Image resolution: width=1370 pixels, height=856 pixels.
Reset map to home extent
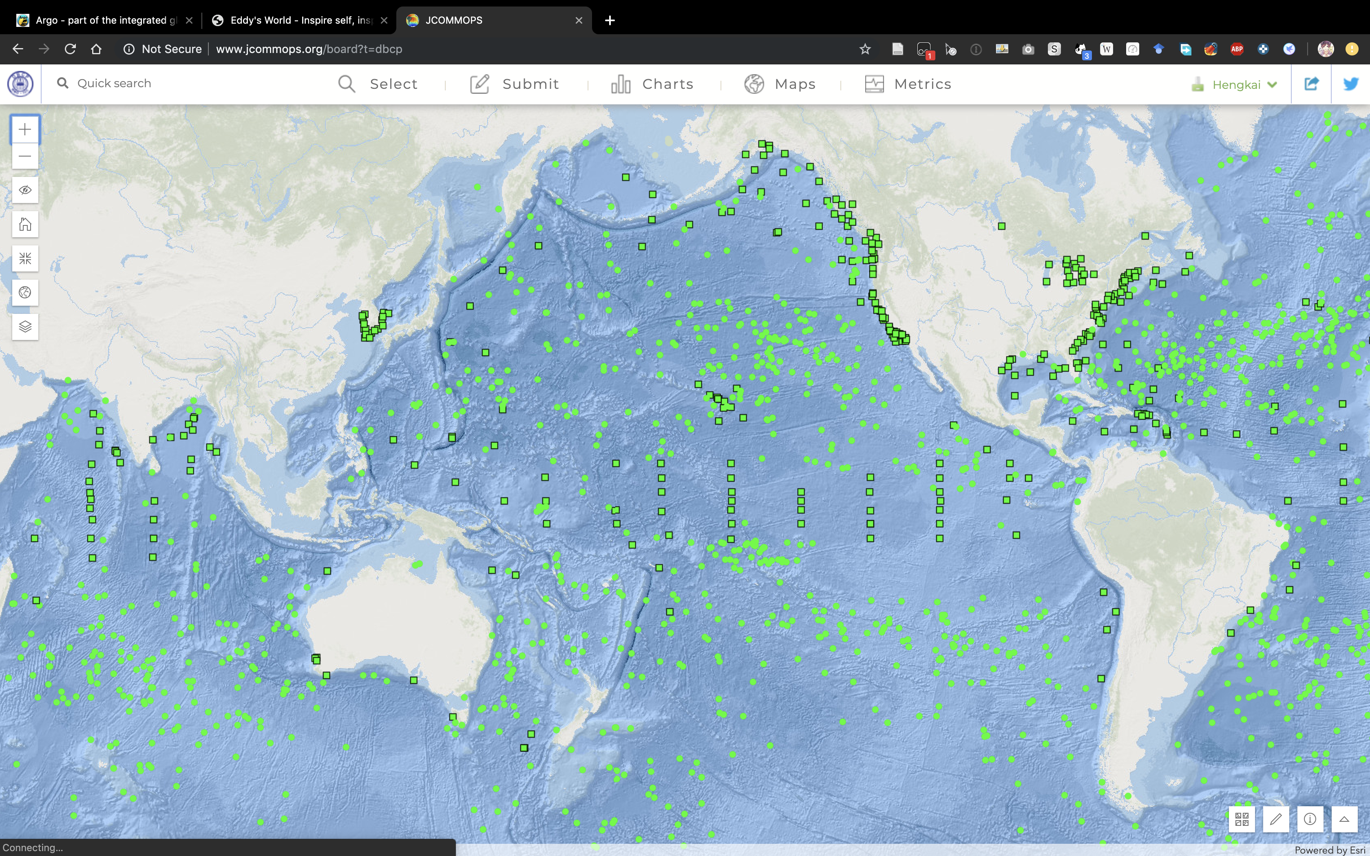click(25, 224)
